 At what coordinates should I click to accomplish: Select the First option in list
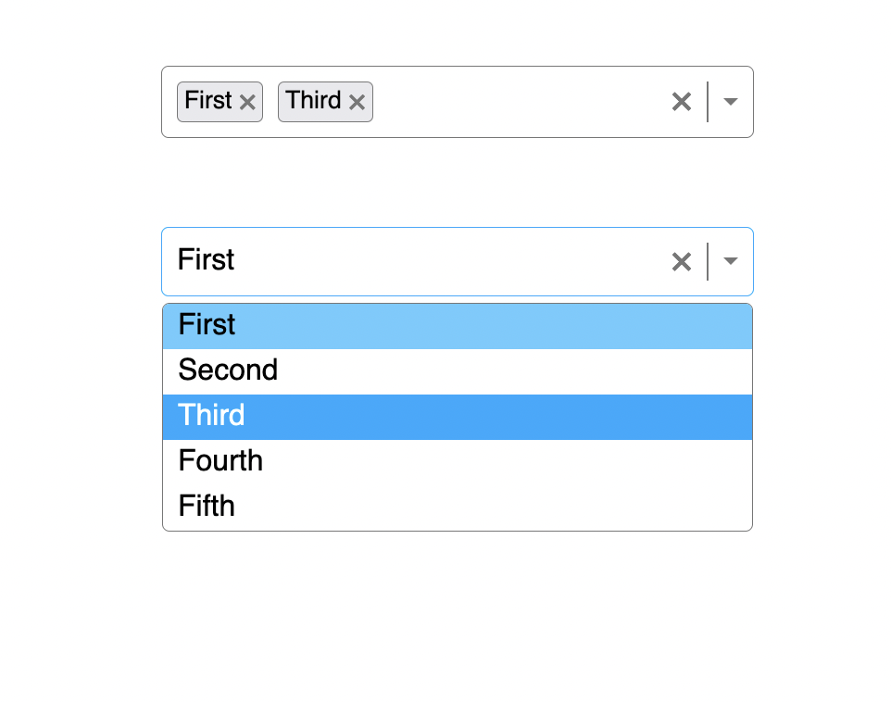click(458, 326)
